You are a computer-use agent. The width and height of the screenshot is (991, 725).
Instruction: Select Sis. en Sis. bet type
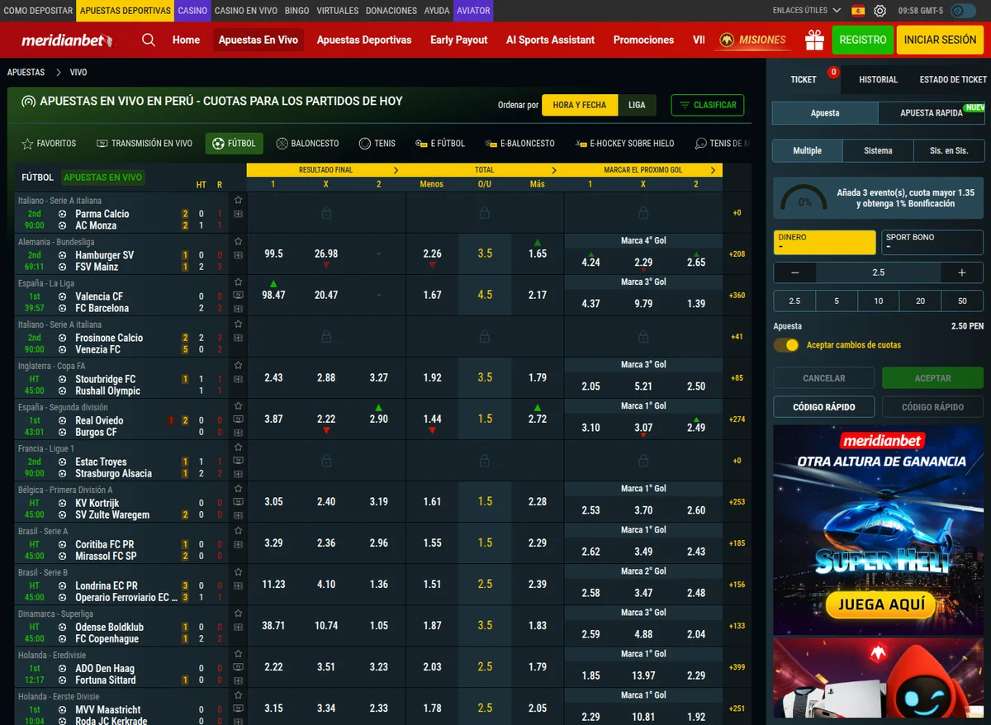pyautogui.click(x=949, y=151)
